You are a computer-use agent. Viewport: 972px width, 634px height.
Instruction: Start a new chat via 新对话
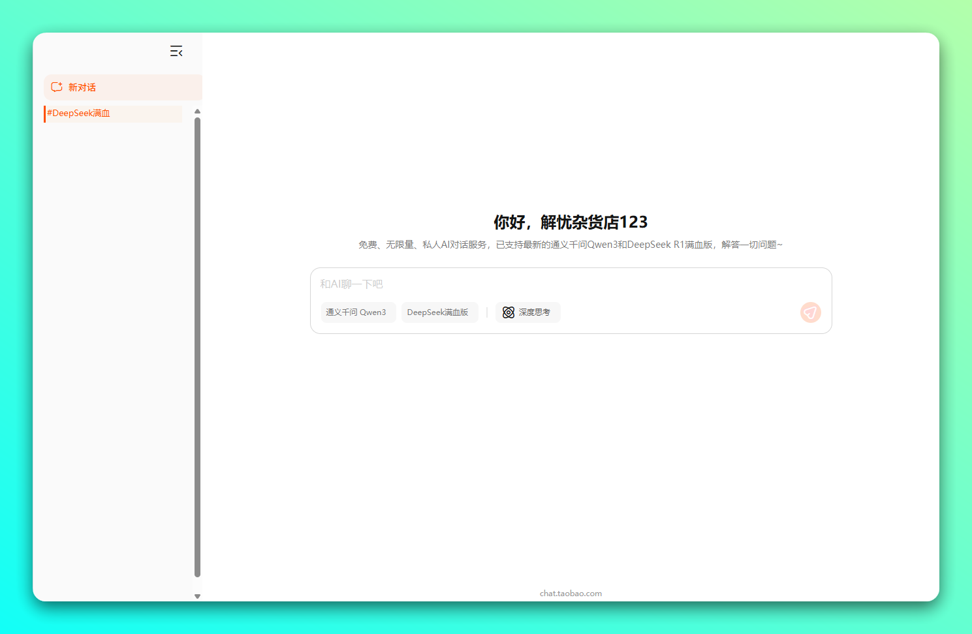pos(123,87)
